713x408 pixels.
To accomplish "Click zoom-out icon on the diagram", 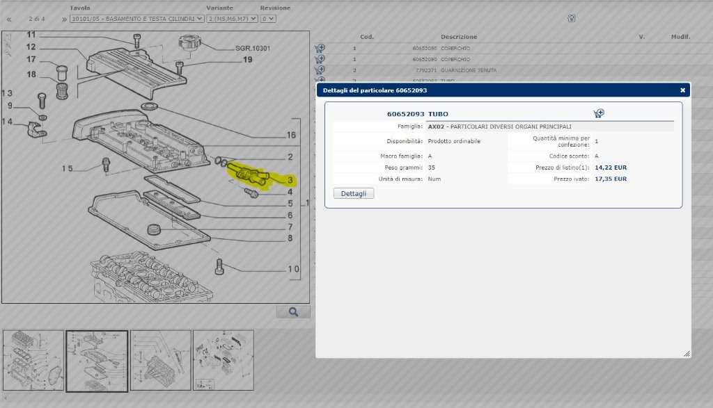I will click(x=8, y=52).
